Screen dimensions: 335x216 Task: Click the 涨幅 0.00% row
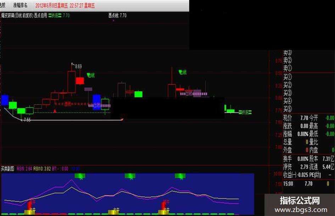click(x=296, y=134)
